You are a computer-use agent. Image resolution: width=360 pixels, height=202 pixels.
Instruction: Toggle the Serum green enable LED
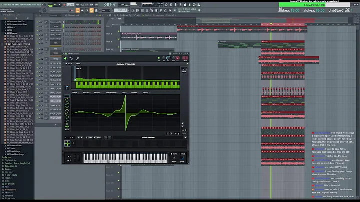pos(159,58)
